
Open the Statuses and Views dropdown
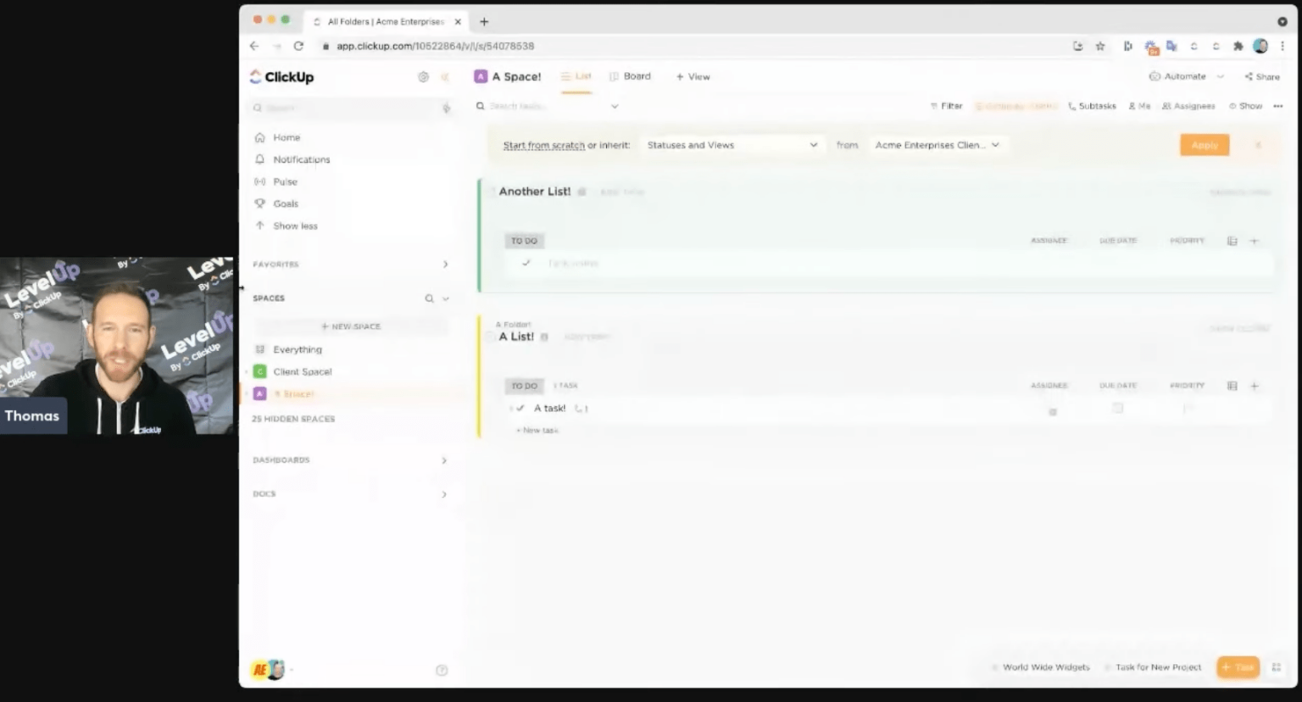click(732, 145)
